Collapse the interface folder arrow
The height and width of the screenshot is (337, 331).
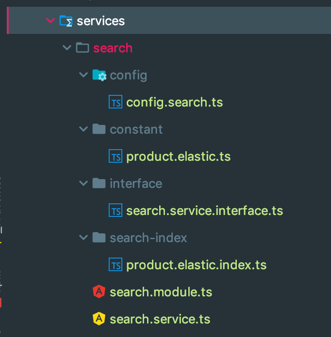(83, 184)
